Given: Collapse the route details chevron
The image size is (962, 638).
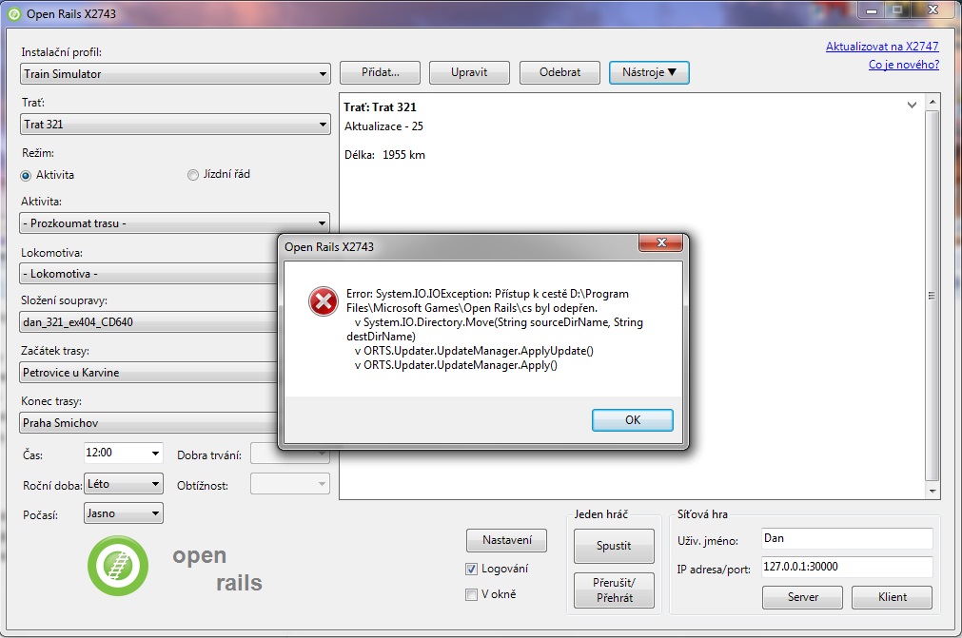Looking at the screenshot, I should (912, 105).
